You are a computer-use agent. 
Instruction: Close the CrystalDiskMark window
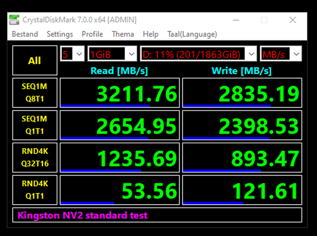292,20
